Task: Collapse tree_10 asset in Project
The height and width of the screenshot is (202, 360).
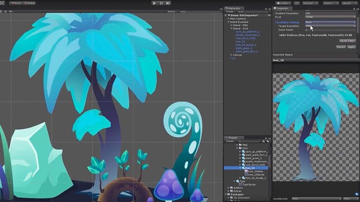Action: 240,168
